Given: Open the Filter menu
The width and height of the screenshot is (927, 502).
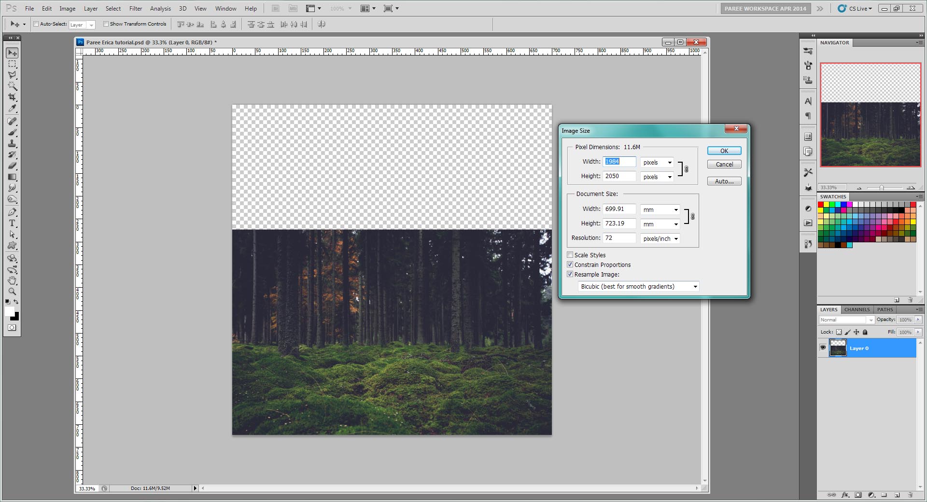Looking at the screenshot, I should click(135, 8).
